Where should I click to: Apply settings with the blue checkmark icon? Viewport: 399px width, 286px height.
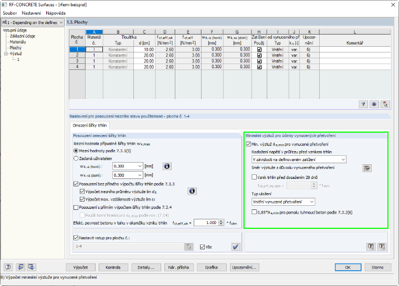tap(236, 247)
